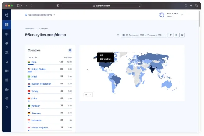Open the session replays video camera icon
This screenshot has width=204, height=136.
(7, 71)
